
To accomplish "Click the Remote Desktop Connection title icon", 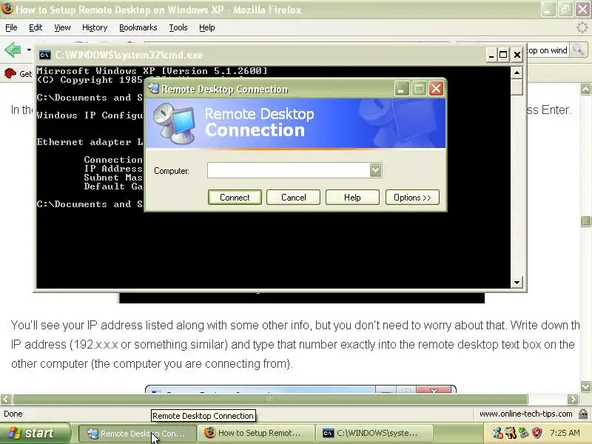I will 153,89.
